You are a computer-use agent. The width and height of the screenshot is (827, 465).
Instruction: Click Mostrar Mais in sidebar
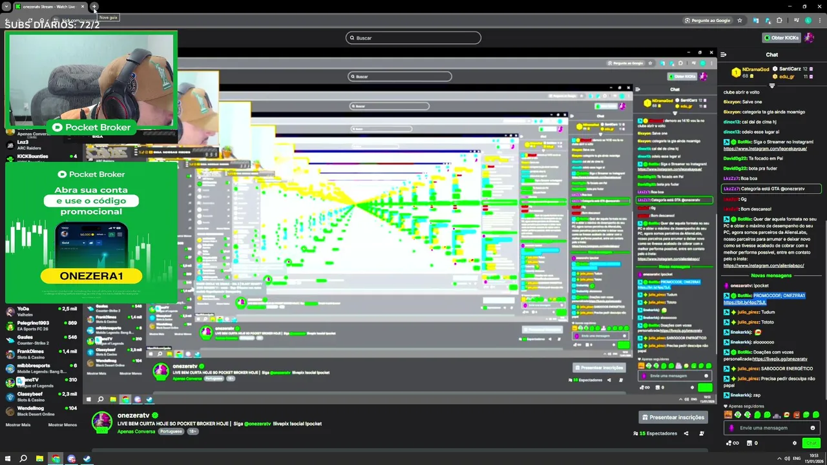(18, 425)
